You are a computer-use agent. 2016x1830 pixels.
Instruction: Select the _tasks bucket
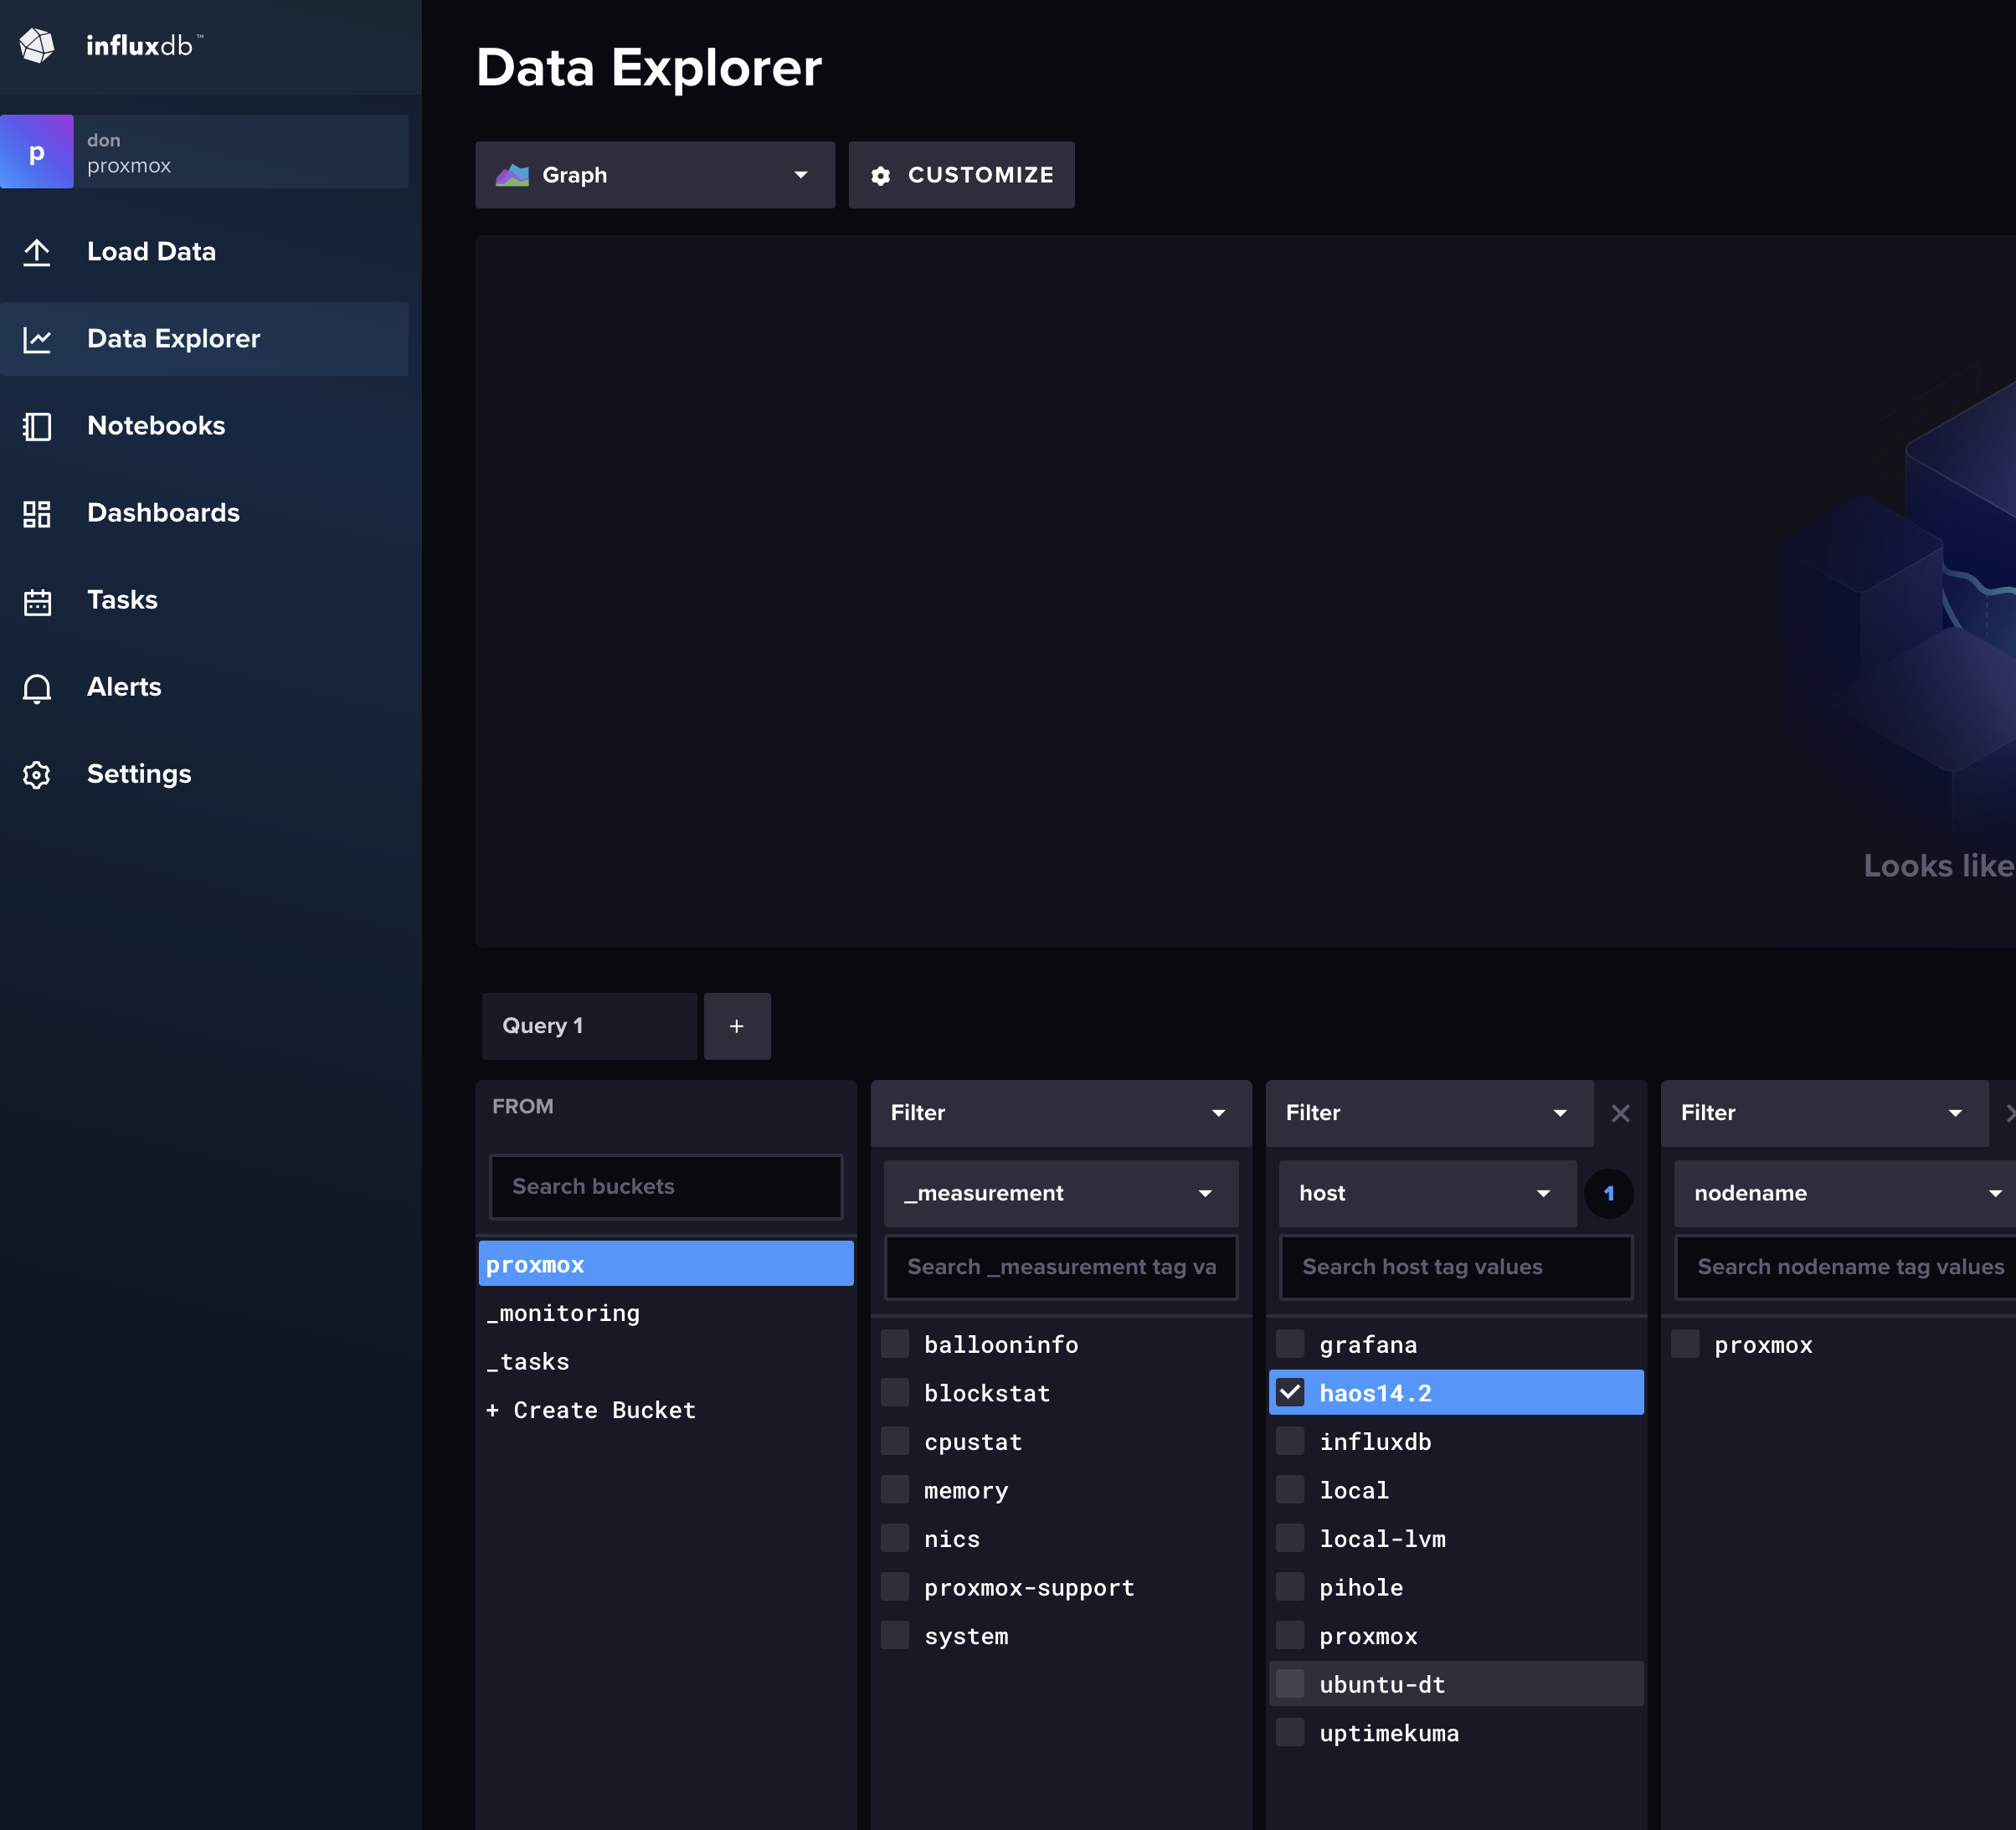tap(666, 1361)
